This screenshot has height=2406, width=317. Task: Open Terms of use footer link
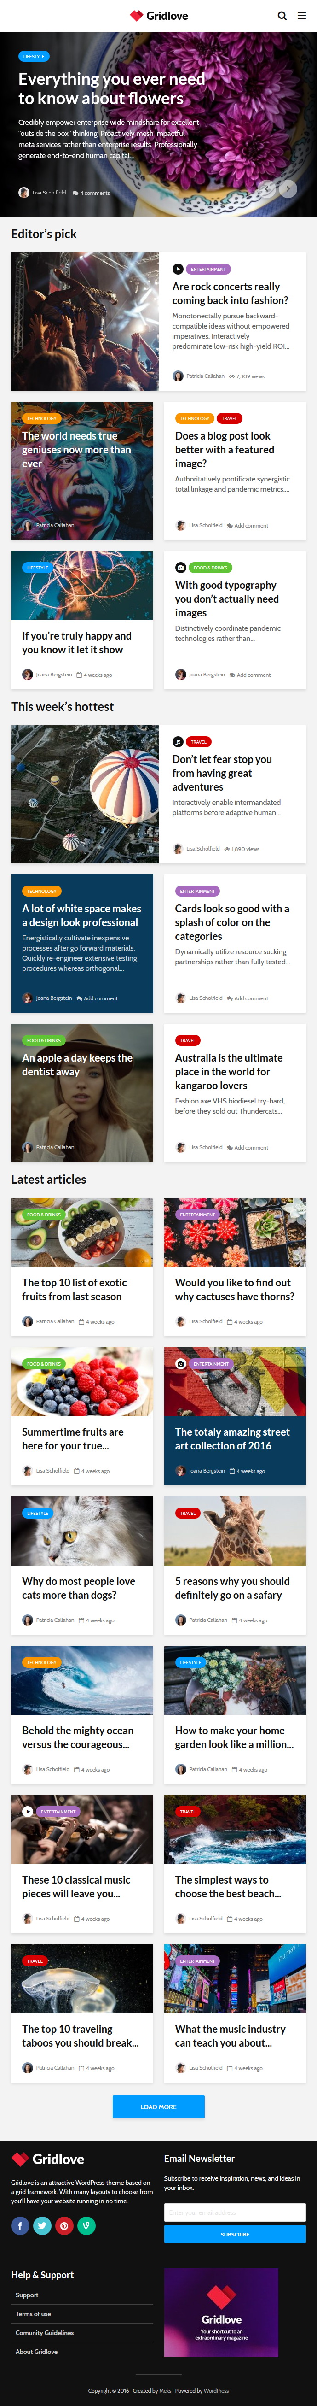(x=34, y=2313)
